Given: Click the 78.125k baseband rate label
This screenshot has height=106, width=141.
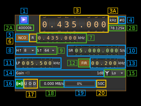Looking at the screenshot, I should pos(117,28).
